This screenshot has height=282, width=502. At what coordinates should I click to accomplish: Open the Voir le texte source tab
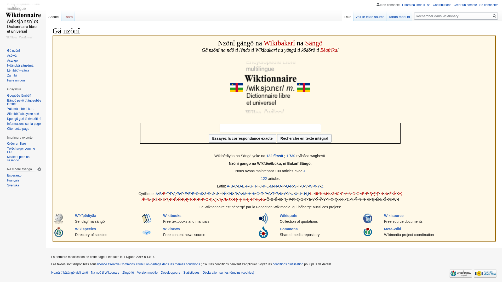coord(370,17)
